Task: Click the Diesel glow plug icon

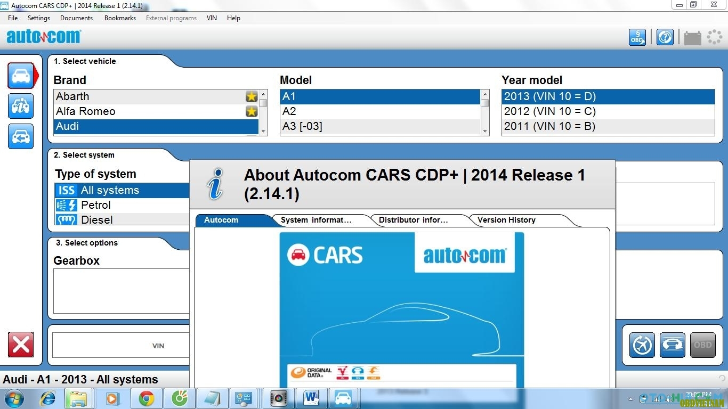Action: click(67, 219)
